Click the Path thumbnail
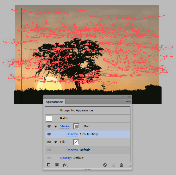Viewport: 176px width, 175px height. click(49, 118)
